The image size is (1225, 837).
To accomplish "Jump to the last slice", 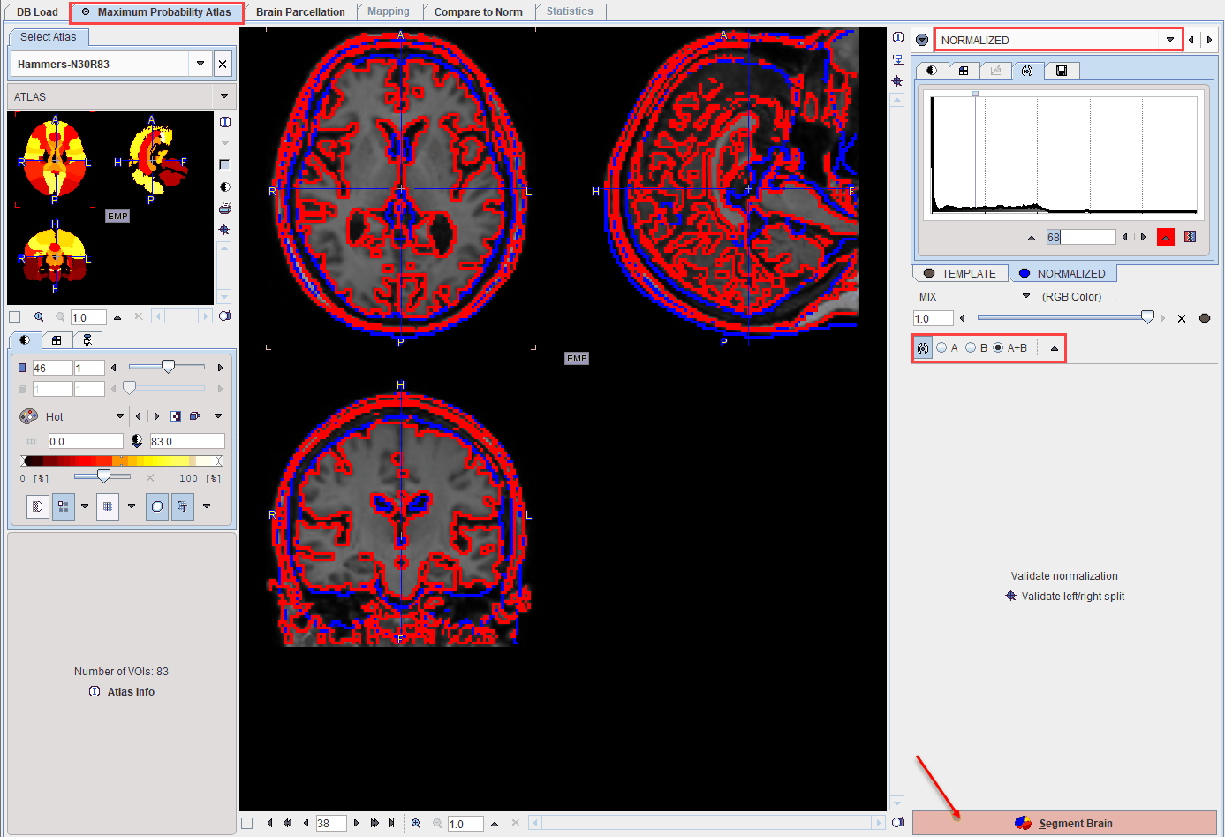I will point(391,823).
